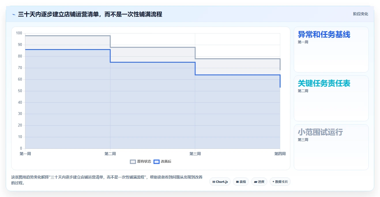Click the Chart.js tag icon

214,182
